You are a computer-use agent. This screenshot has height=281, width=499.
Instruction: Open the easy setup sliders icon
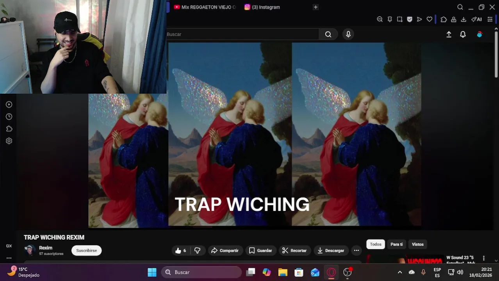tap(490, 19)
